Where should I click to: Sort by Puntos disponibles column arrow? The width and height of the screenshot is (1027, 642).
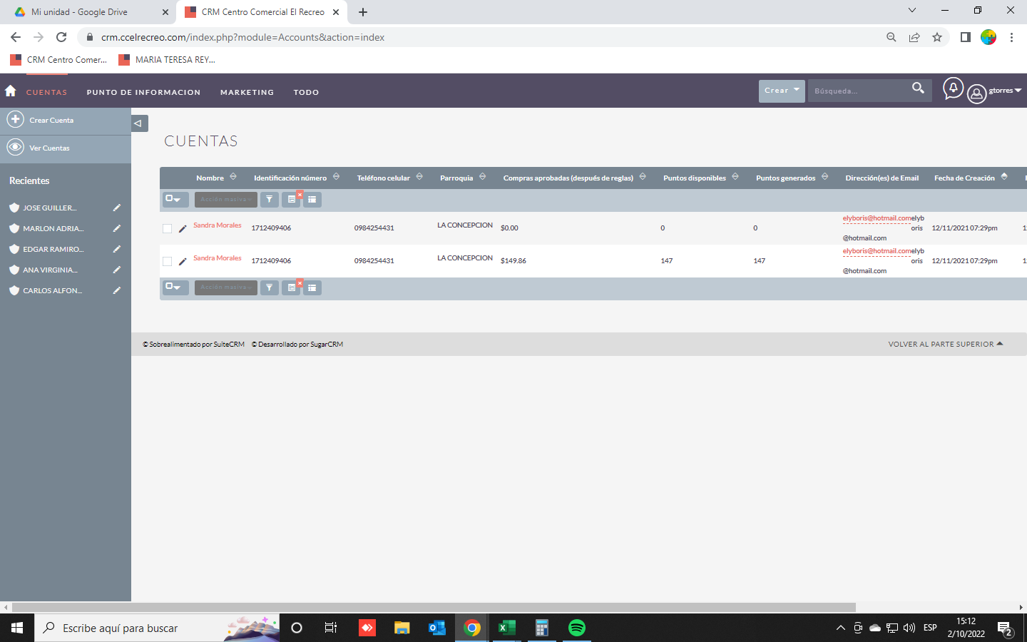(735, 177)
